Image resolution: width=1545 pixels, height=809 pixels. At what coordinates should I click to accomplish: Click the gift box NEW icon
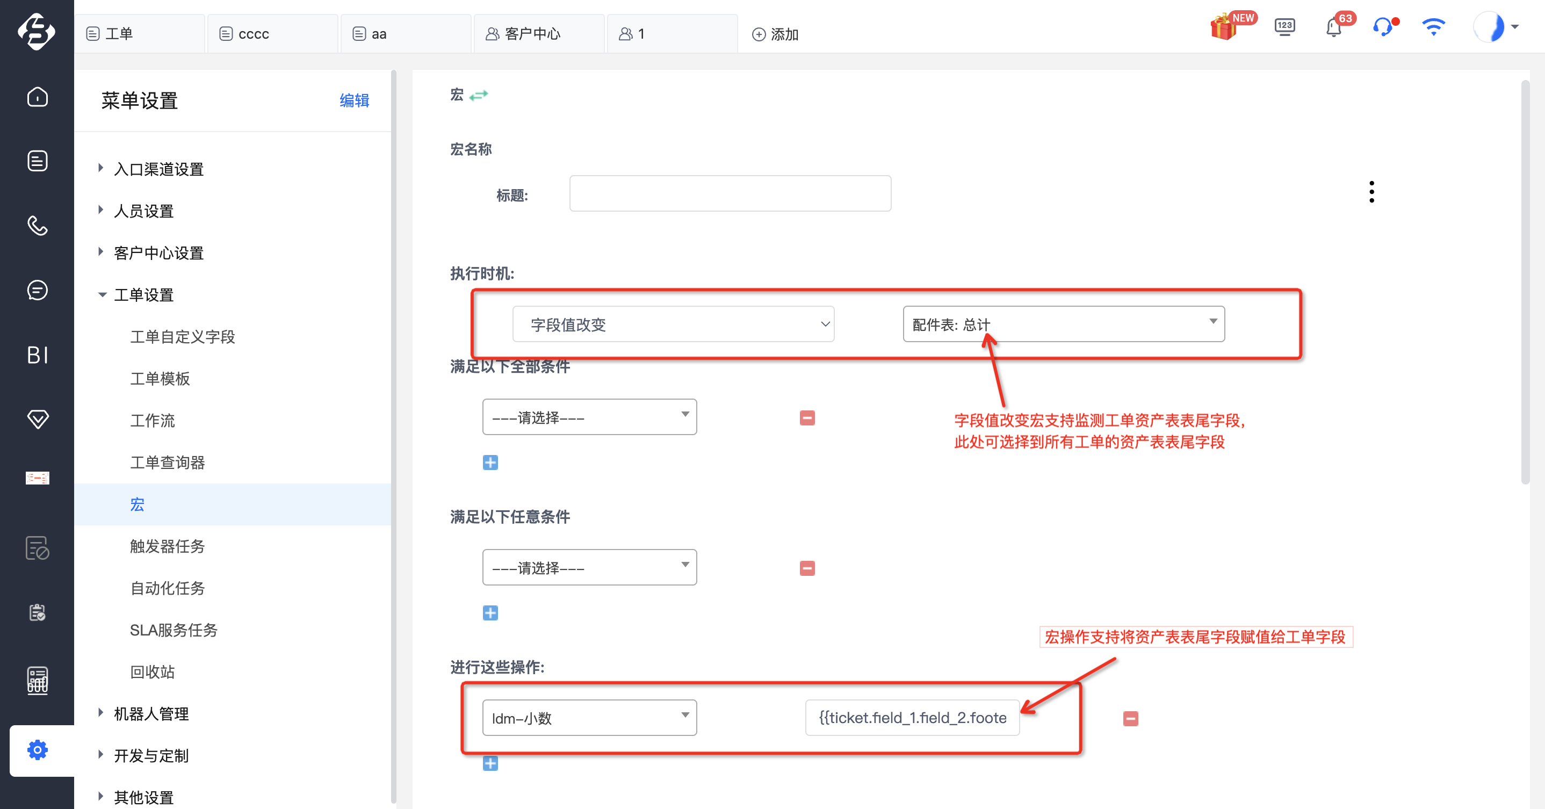(1224, 27)
